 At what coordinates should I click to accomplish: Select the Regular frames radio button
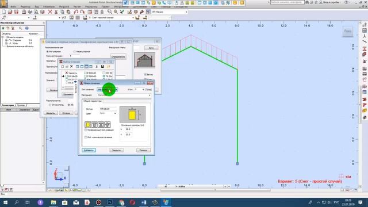click(x=47, y=51)
